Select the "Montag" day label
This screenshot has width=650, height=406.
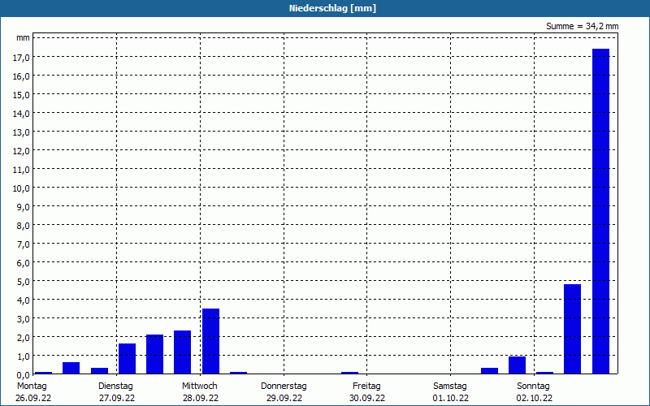[x=32, y=387]
